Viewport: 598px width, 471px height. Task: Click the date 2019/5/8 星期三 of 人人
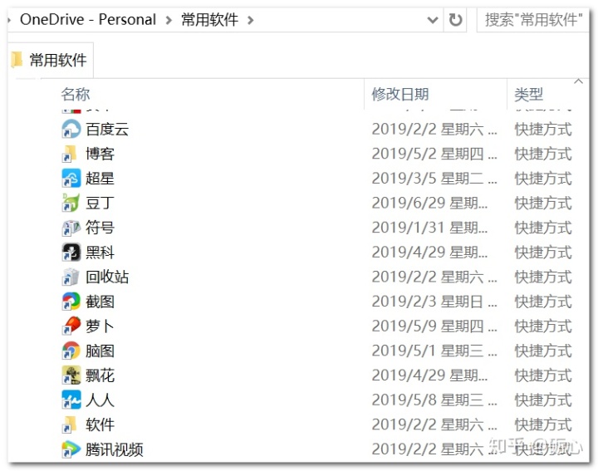click(x=434, y=400)
